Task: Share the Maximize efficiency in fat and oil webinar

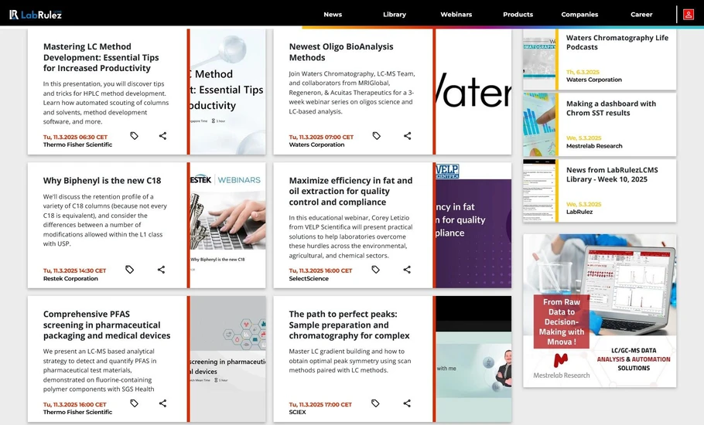Action: coord(407,270)
